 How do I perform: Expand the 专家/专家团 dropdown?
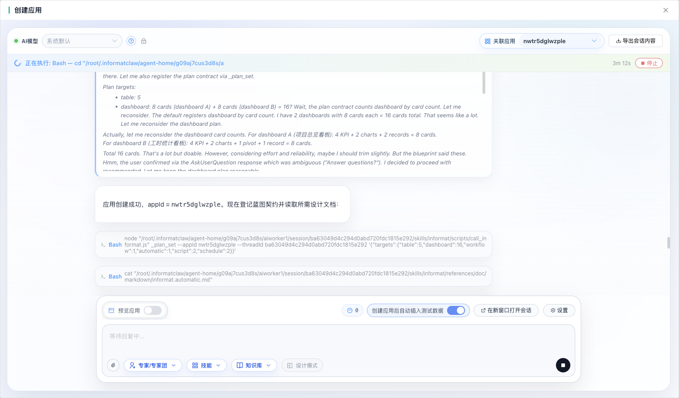point(153,365)
